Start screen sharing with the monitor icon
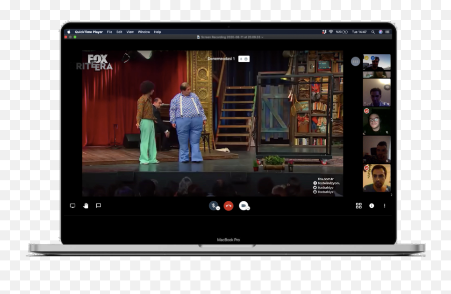The height and width of the screenshot is (294, 451). [73, 206]
